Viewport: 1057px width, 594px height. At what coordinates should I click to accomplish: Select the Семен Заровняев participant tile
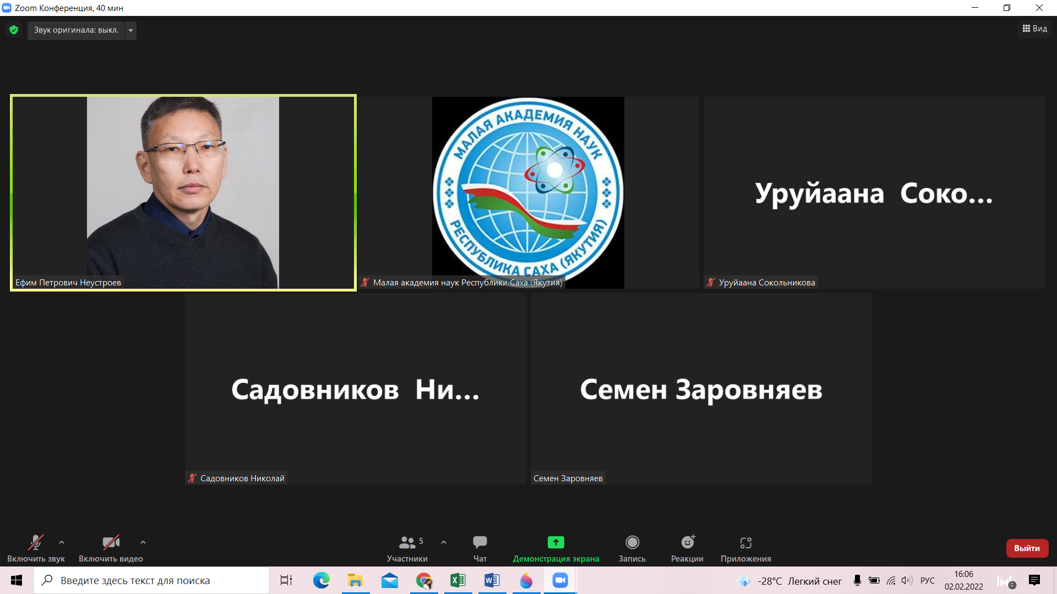click(701, 389)
